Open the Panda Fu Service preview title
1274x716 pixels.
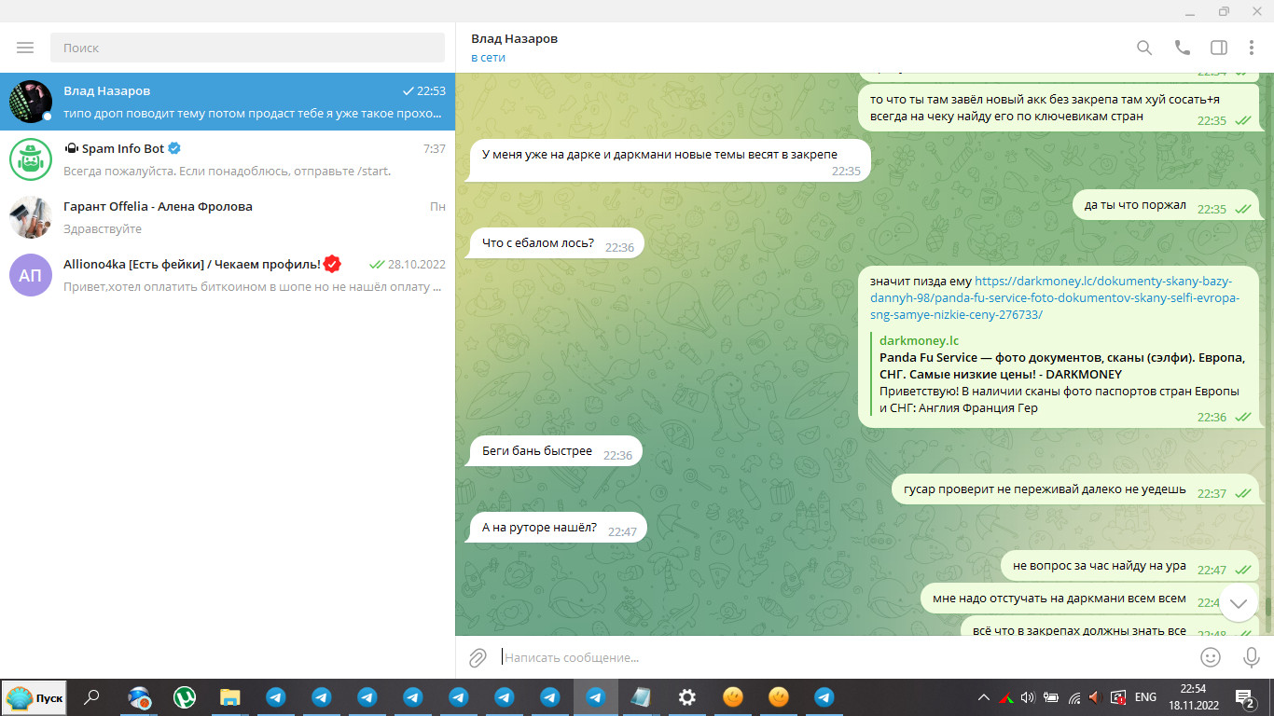tap(1062, 365)
